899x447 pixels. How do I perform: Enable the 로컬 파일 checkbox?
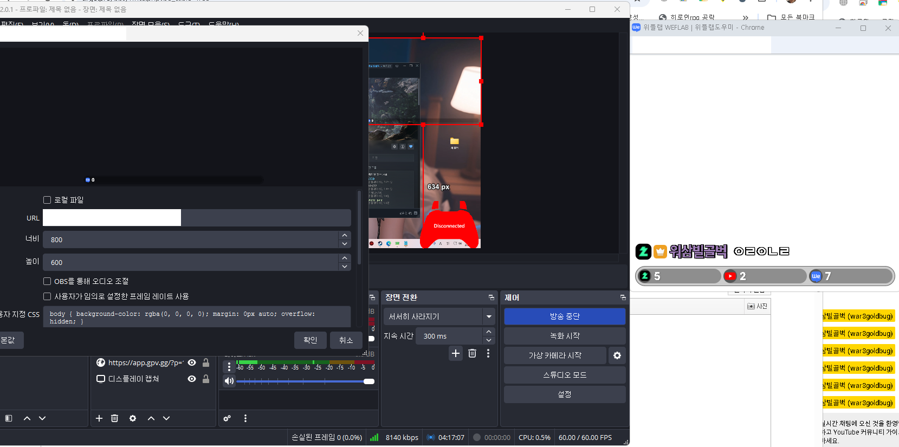(x=47, y=200)
